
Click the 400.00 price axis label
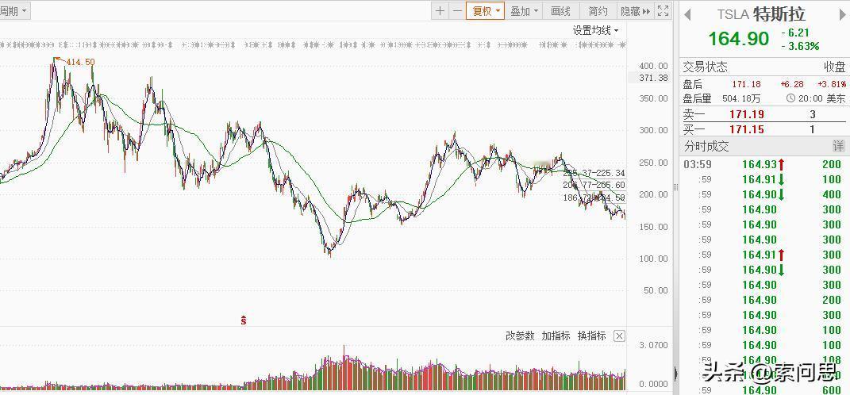[653, 66]
